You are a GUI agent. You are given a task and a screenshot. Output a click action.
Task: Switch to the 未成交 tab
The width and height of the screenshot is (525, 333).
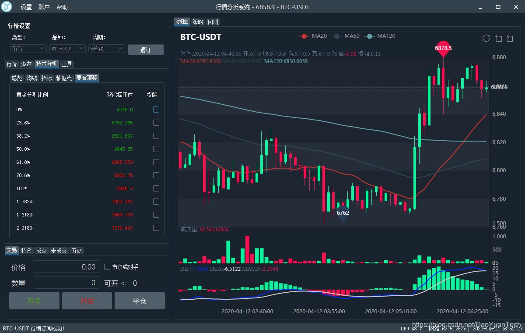59,251
